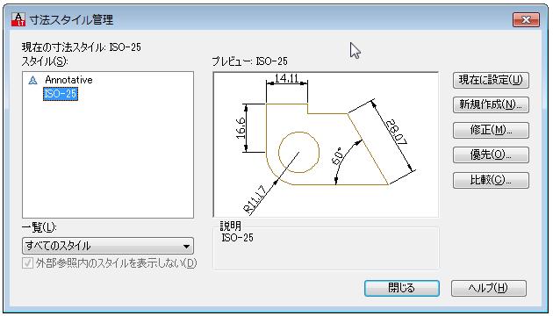Click the 一覧(L): label

39,227
